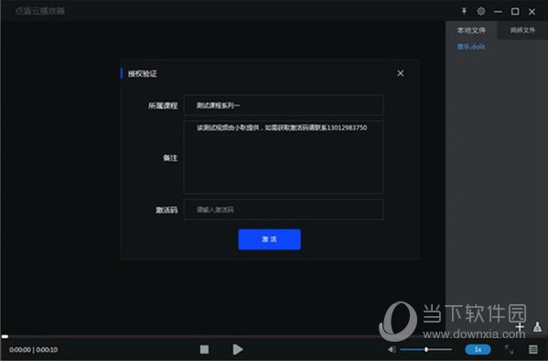
Task: Minimize the player window
Action: tap(498, 12)
